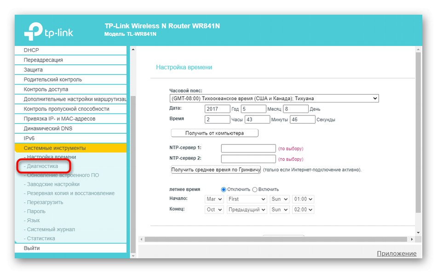Open the Приложение link
The image size is (437, 273).
[397, 254]
